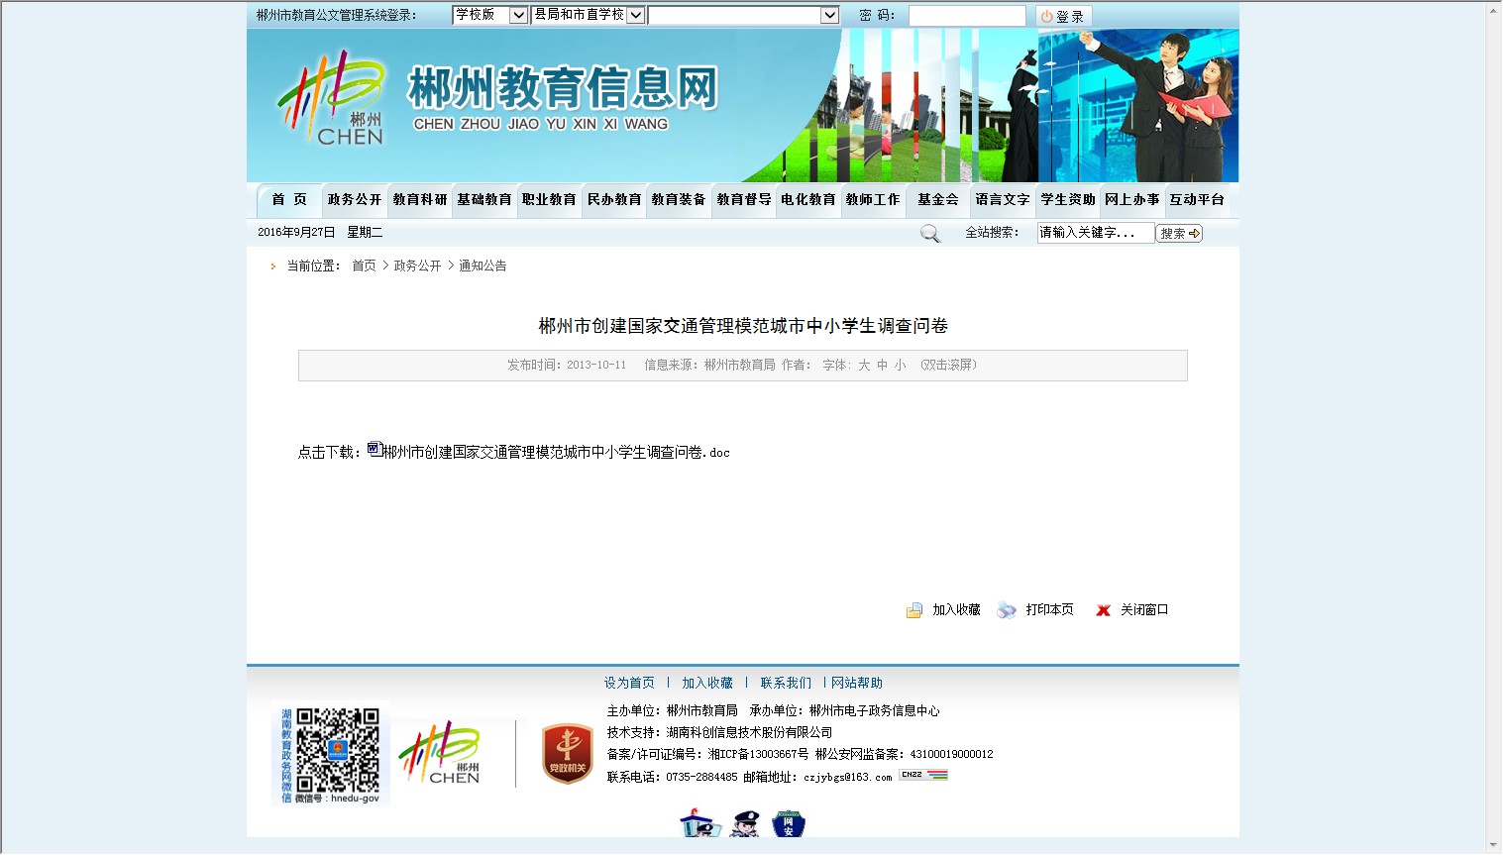Image resolution: width=1503 pixels, height=855 pixels.
Task: Open the 教育督导 nav tab
Action: click(744, 200)
